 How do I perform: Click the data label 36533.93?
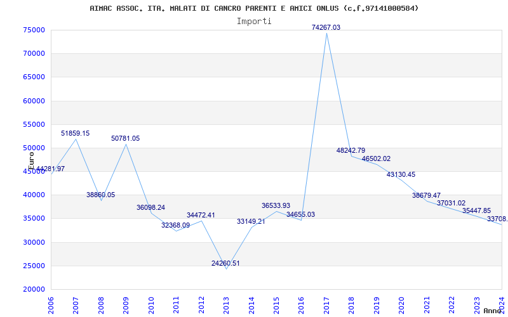tap(276, 205)
